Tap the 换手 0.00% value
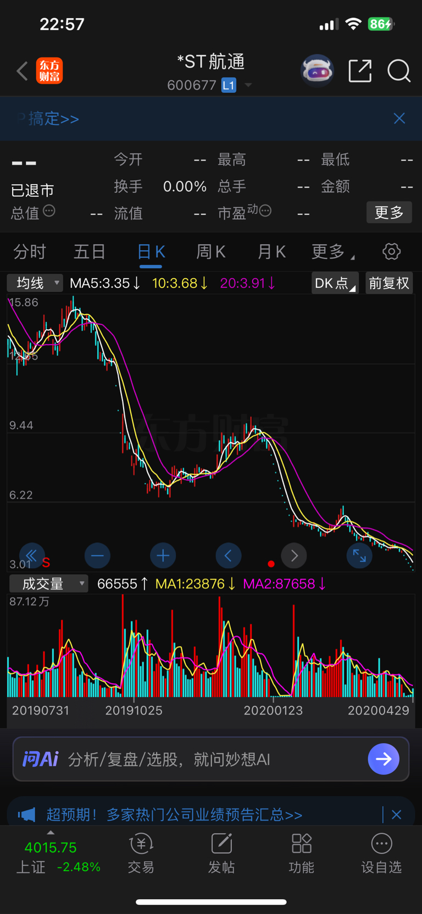 coord(185,186)
